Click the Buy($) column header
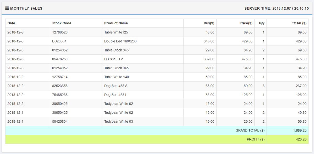Image resolution: width=314 pixels, height=154 pixels. pos(209,23)
